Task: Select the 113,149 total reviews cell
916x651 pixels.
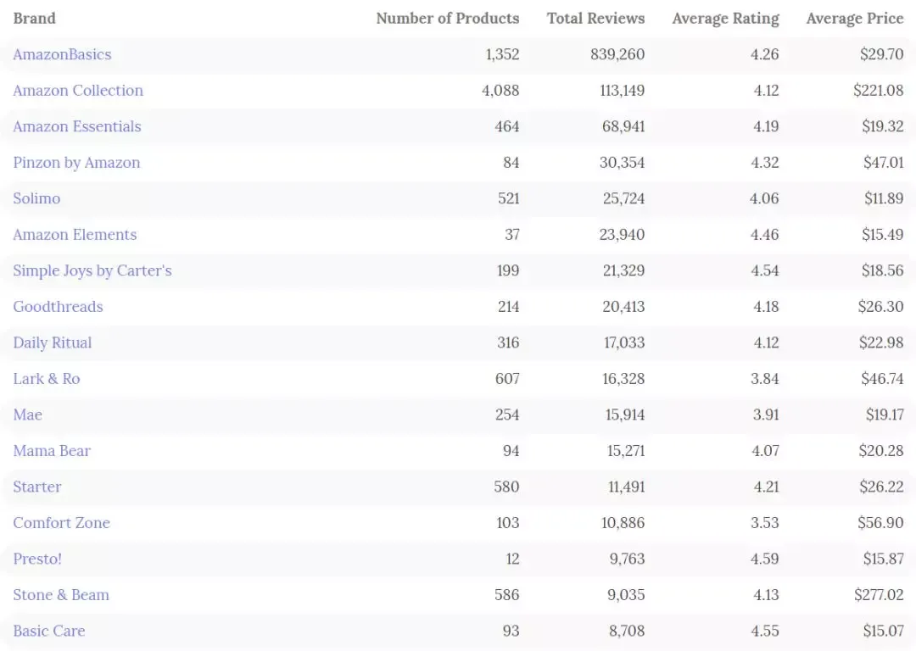Action: coord(623,91)
